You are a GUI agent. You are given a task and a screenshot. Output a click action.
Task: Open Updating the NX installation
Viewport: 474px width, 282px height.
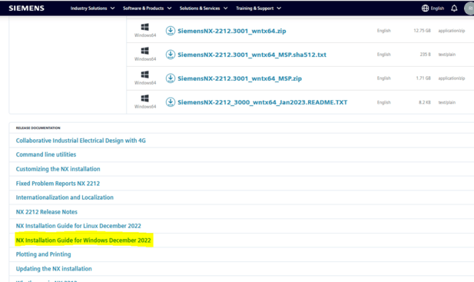point(54,269)
